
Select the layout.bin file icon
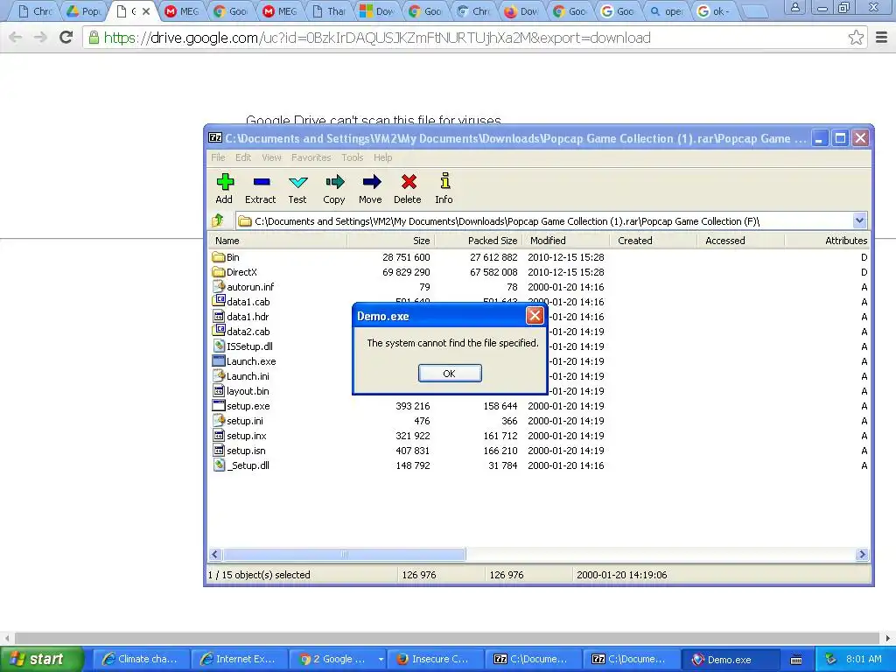218,391
